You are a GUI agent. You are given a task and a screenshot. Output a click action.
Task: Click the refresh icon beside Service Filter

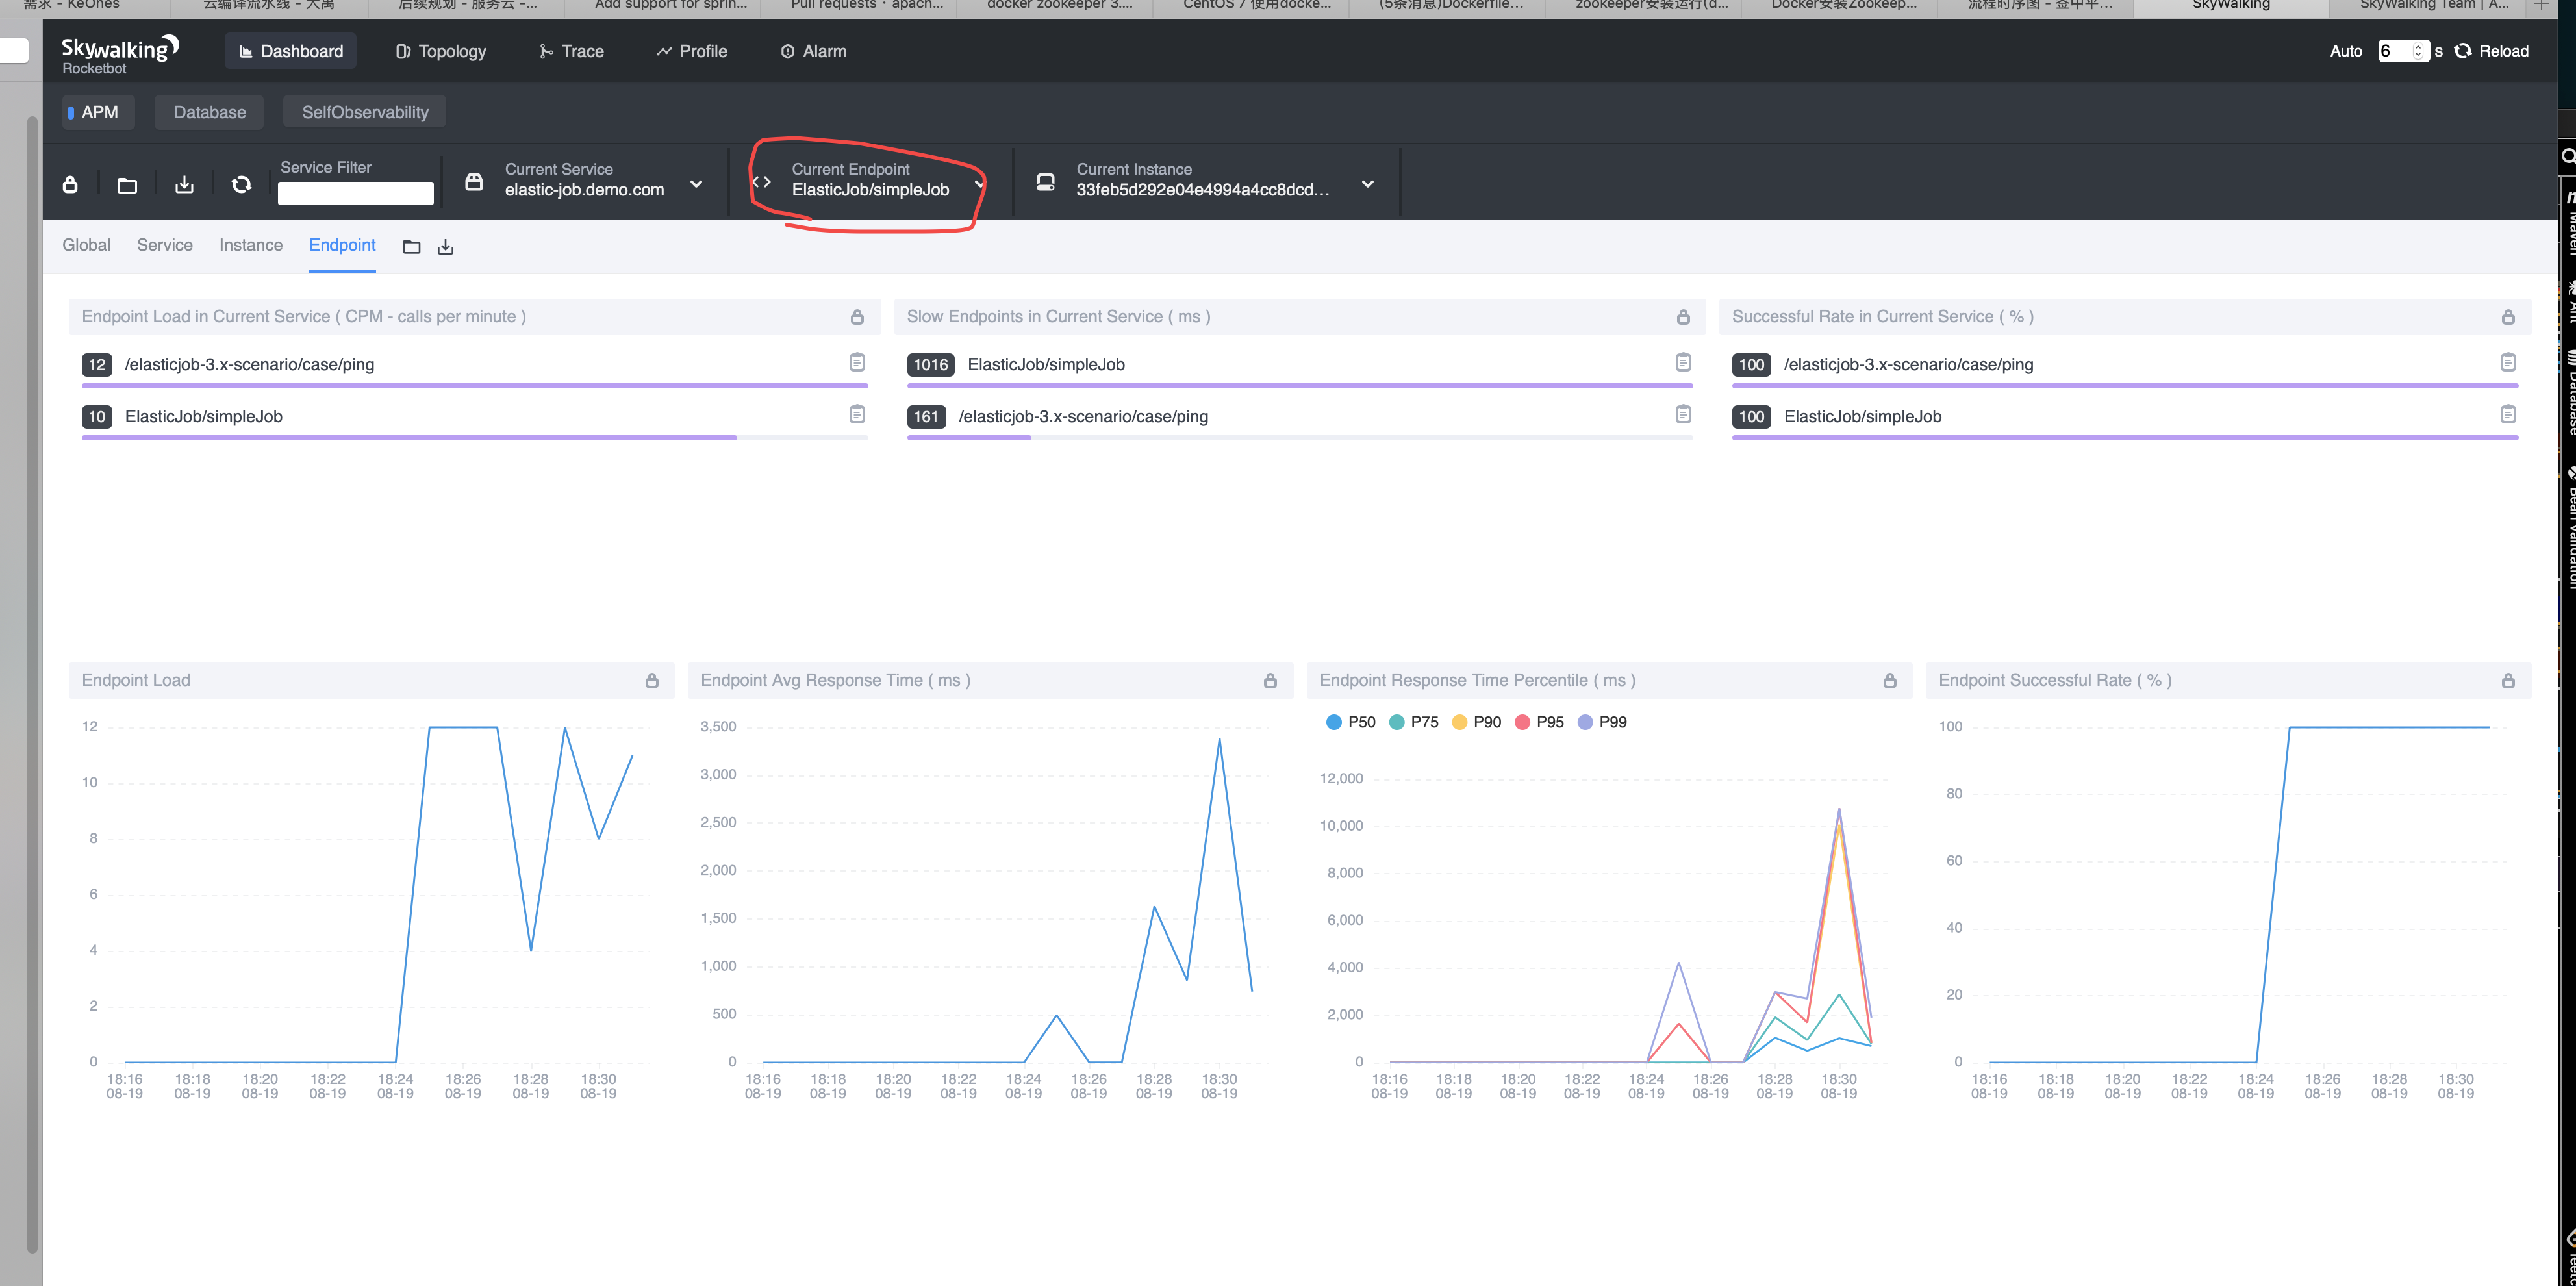(x=241, y=185)
